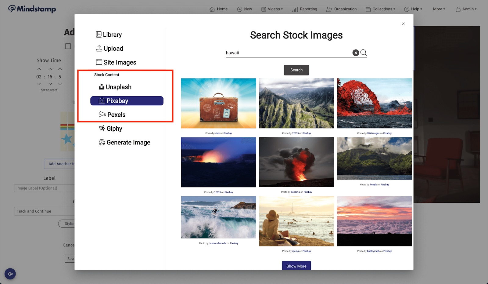The image size is (488, 284).
Task: Toggle the checkbox beside the Add heading
Action: click(x=68, y=46)
